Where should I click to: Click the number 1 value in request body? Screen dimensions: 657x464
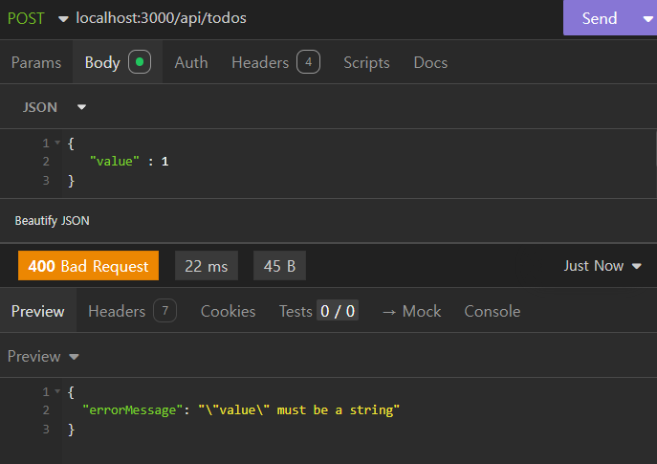click(165, 162)
